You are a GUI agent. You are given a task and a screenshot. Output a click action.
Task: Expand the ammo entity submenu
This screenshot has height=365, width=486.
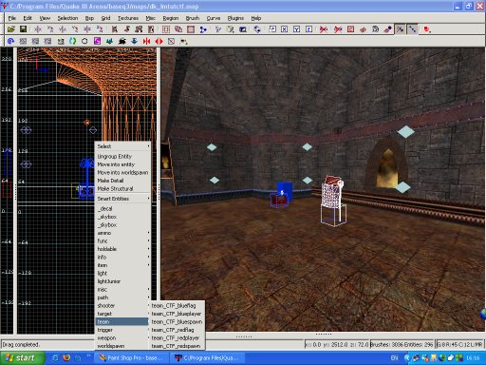click(122, 233)
